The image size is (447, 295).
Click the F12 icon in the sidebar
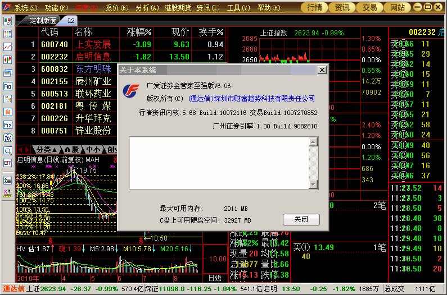(x=8, y=125)
